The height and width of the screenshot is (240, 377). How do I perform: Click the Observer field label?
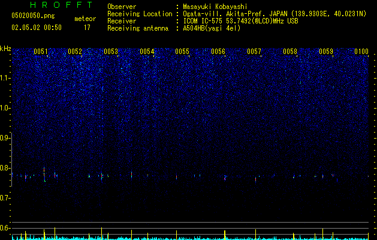tap(122, 7)
